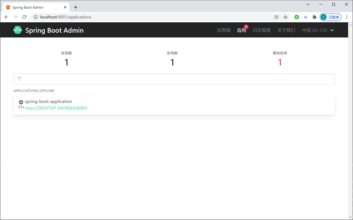
Task: Click the 31s offline duration text
Action: tap(21, 107)
